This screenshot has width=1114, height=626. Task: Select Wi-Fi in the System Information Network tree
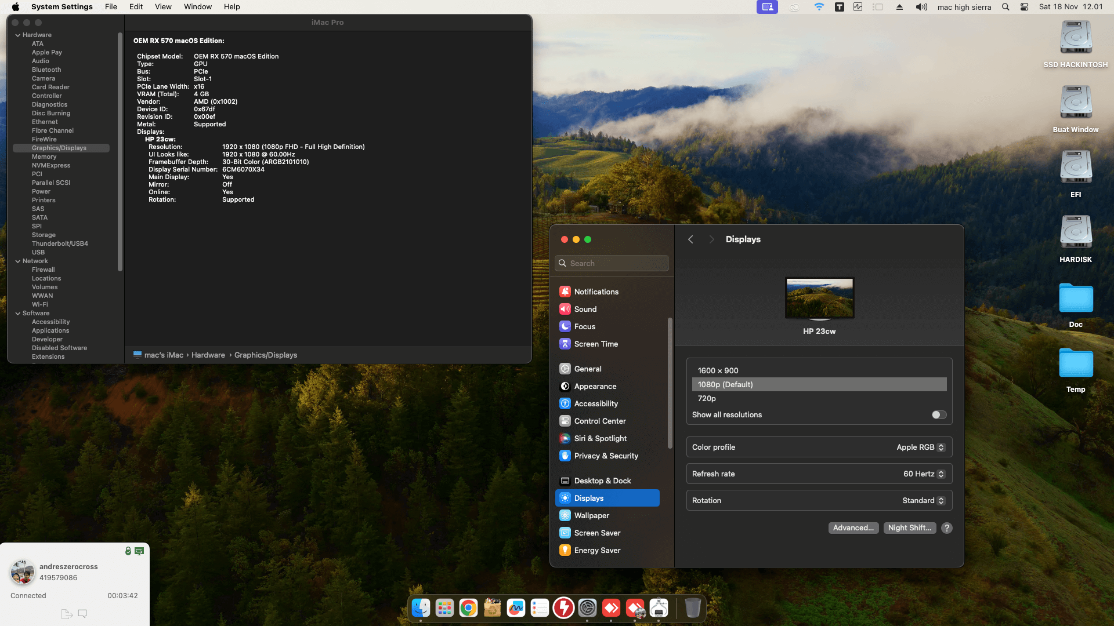point(40,304)
